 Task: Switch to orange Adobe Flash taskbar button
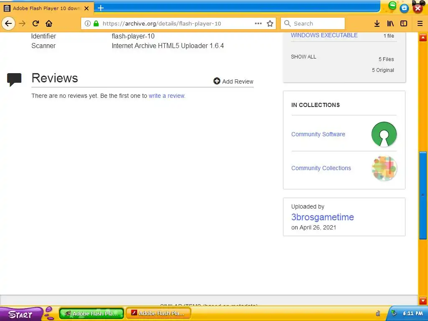[x=158, y=313]
